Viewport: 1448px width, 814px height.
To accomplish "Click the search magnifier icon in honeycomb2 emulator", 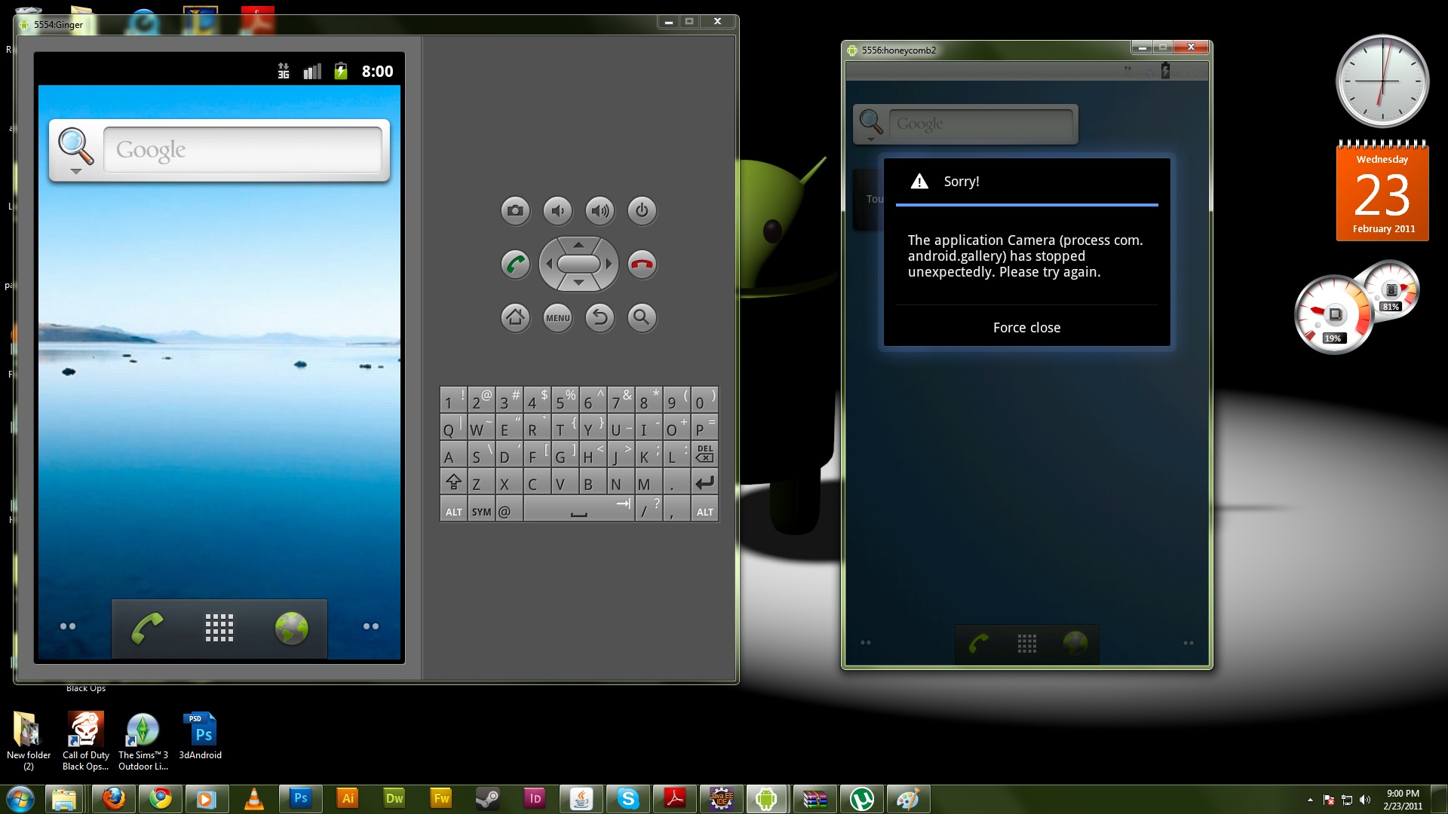I will point(871,122).
